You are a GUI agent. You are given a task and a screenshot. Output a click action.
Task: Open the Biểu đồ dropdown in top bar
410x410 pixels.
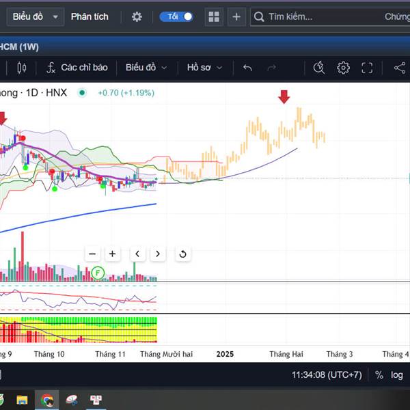pyautogui.click(x=36, y=16)
